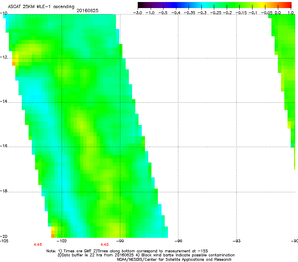Viewport: 298px width, 262px height.
Task: Click the latitude label -12
Action: click(x=4, y=57)
